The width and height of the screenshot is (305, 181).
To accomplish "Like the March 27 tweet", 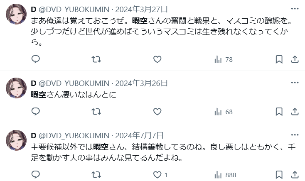I will pyautogui.click(x=157, y=59).
